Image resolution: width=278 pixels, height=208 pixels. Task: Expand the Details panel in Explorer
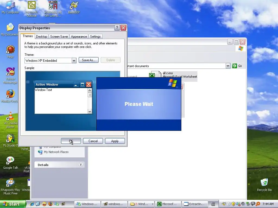click(x=81, y=165)
